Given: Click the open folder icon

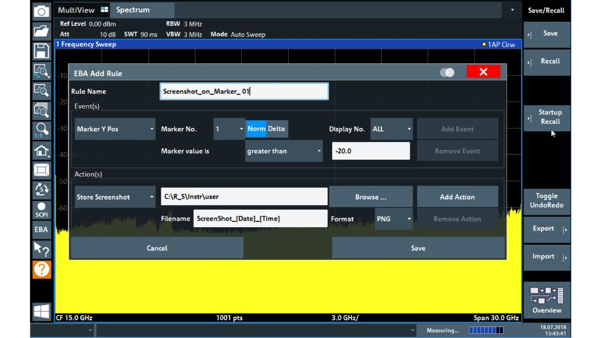Looking at the screenshot, I should click(x=42, y=31).
